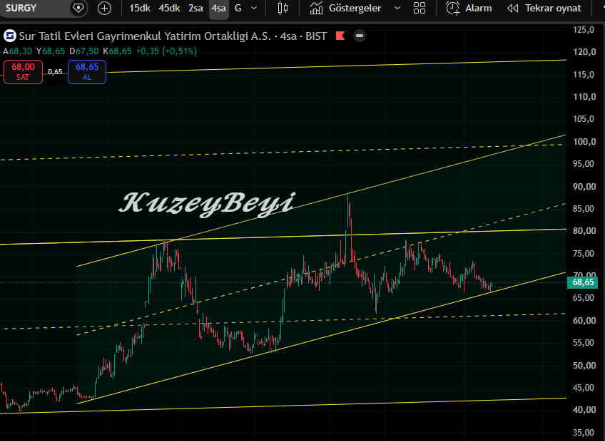Click the A68,30 open value in legend
605x442 pixels.
[x=17, y=51]
